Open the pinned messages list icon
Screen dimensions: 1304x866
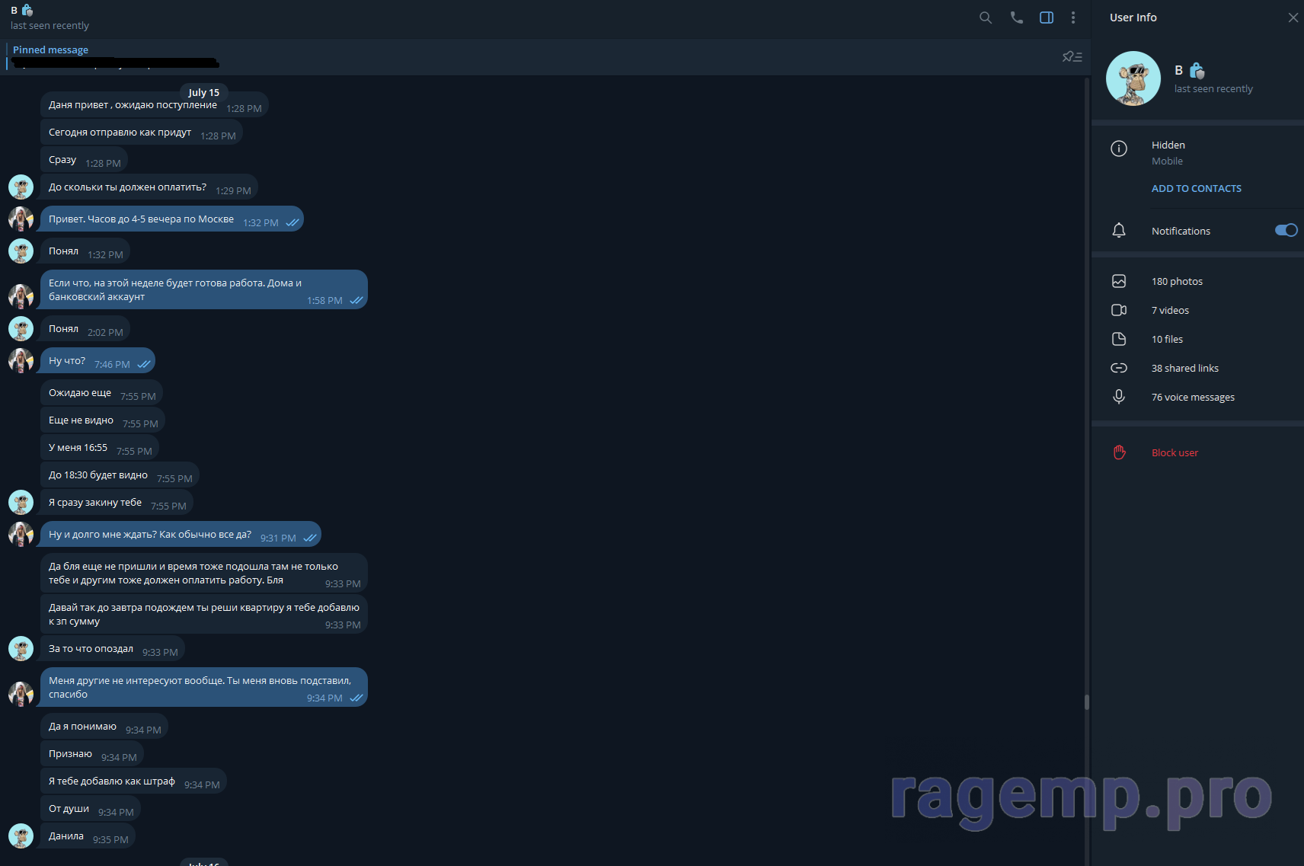click(x=1072, y=57)
